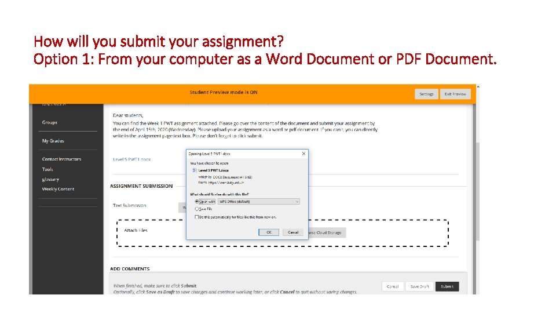
Task: Click the Submit button
Action: pos(447,286)
